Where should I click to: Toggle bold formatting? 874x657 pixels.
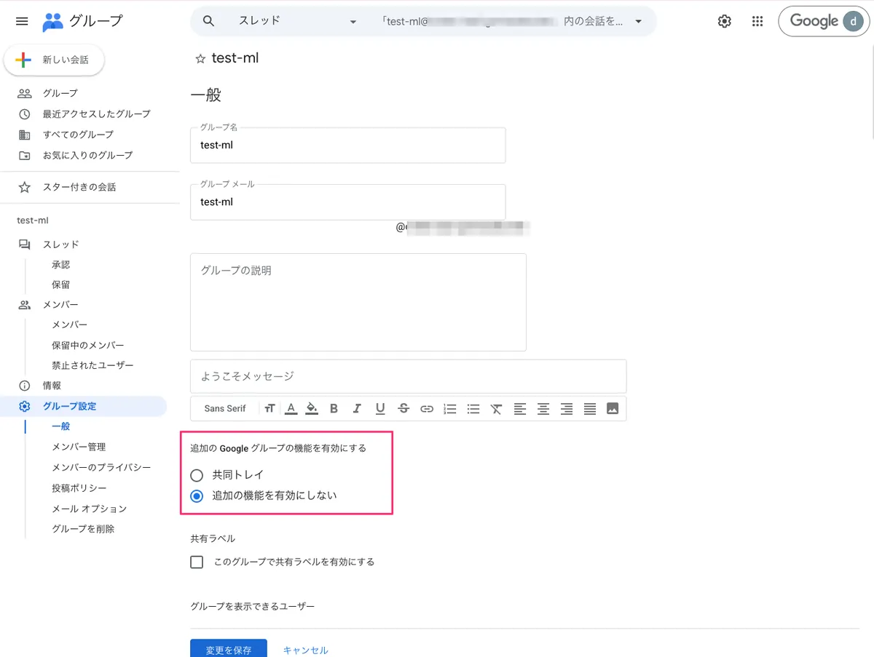pos(334,409)
